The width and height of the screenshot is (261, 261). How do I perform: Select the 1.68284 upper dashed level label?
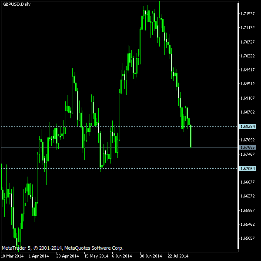pos(248,126)
